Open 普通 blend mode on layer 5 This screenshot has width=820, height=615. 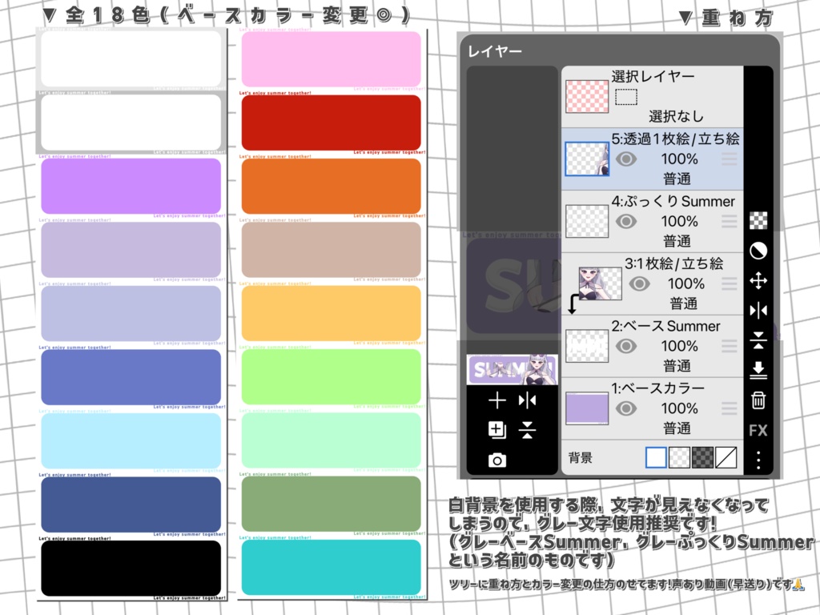point(677,179)
